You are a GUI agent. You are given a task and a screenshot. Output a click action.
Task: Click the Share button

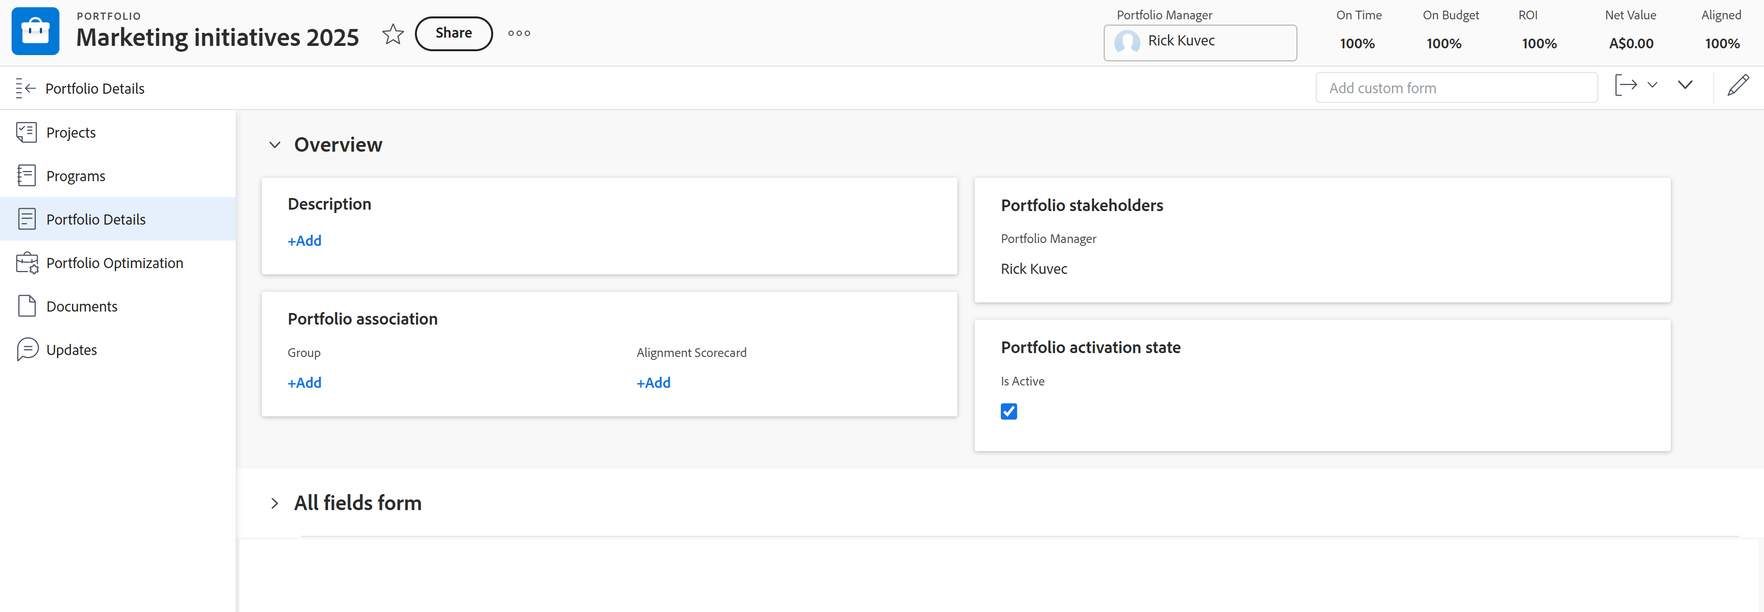pyautogui.click(x=454, y=33)
